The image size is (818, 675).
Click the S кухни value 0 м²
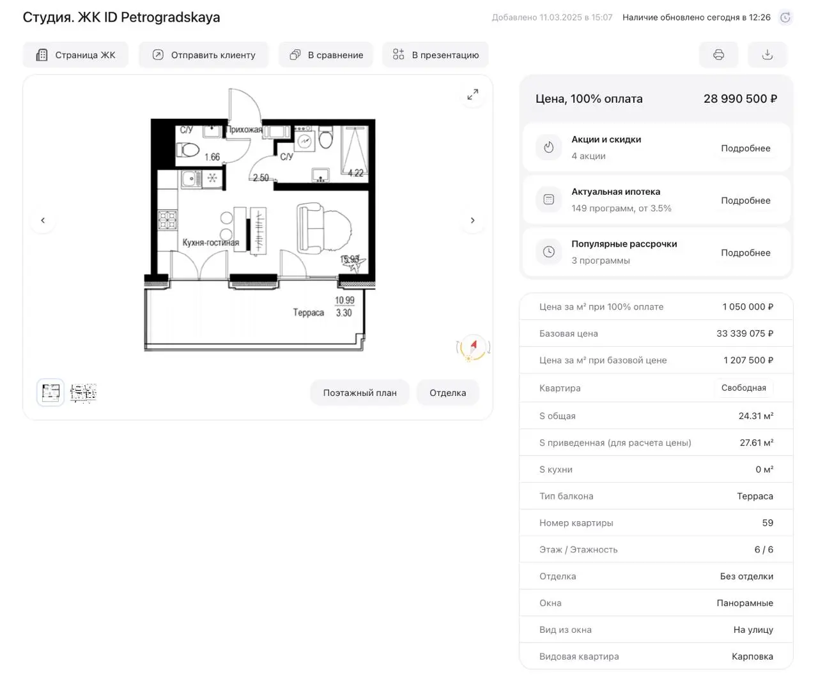[x=764, y=469]
